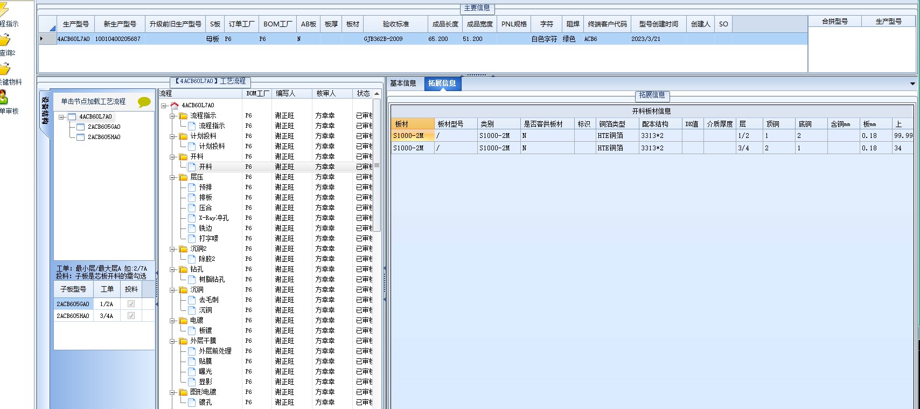Click the 99.99 value cell
The image size is (920, 409).
[903, 136]
